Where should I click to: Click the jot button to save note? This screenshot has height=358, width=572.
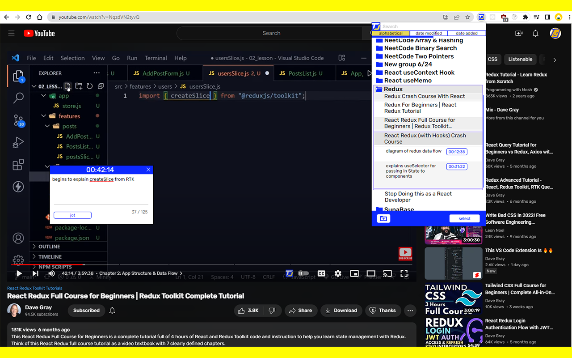pyautogui.click(x=72, y=215)
